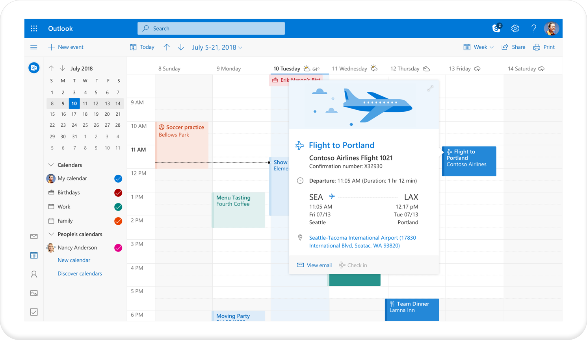This screenshot has width=587, height=340.
Task: Click inside the Search field
Action: click(x=211, y=28)
